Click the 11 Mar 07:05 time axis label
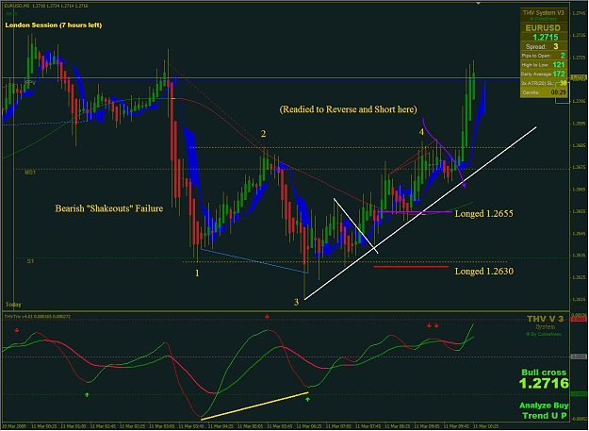 point(337,426)
